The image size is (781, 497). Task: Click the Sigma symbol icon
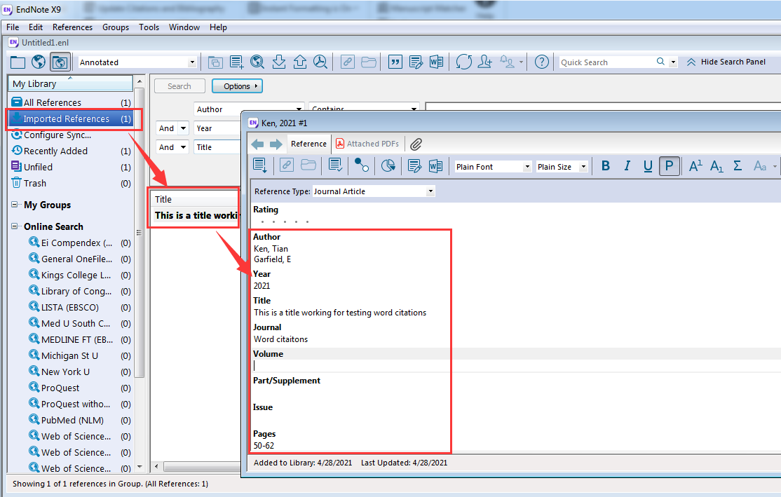738,166
